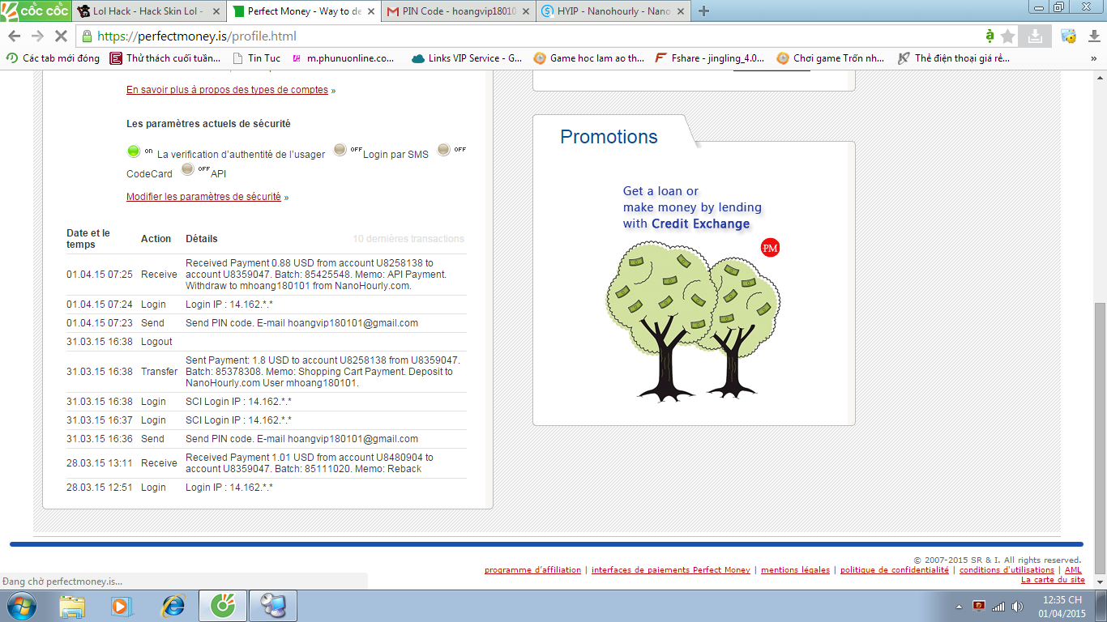Open 'interfaces de paiements Perfect Money' link

(x=671, y=570)
